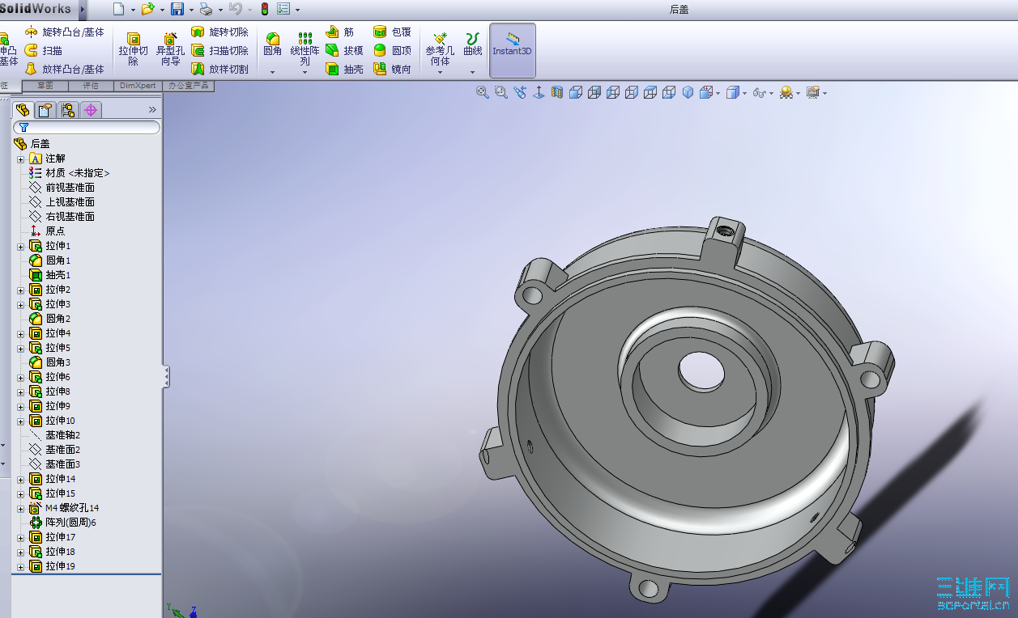The width and height of the screenshot is (1018, 618).
Task: Select the 抽壳 shell tool
Action: 344,69
